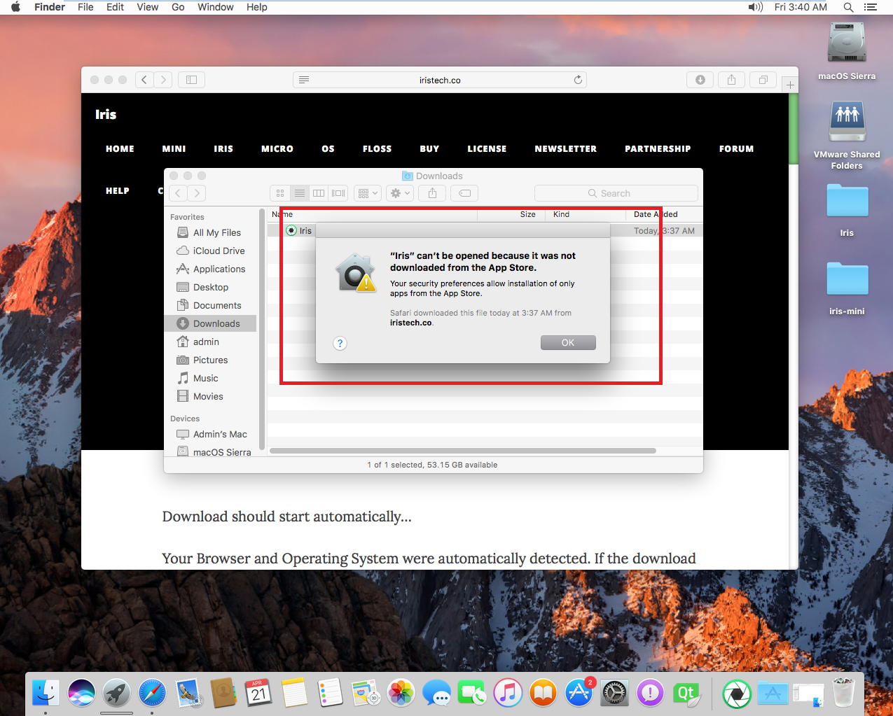Open the Go menu
893x716 pixels.
pos(178,7)
